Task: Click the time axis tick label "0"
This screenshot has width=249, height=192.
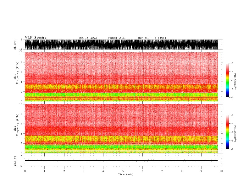Action: (x=25, y=171)
